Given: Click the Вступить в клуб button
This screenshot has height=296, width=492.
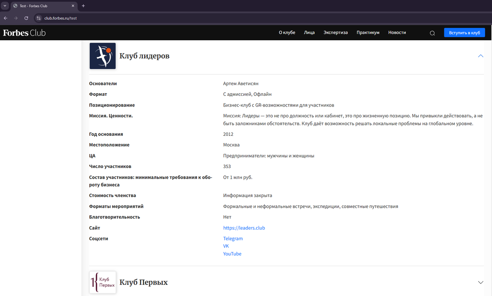Looking at the screenshot, I should coord(464,33).
